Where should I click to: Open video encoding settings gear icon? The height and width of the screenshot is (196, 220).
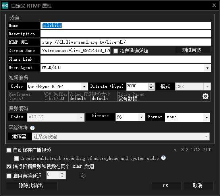tap(206, 96)
